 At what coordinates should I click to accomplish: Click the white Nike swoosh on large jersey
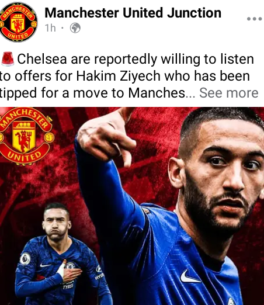[x=189, y=277]
